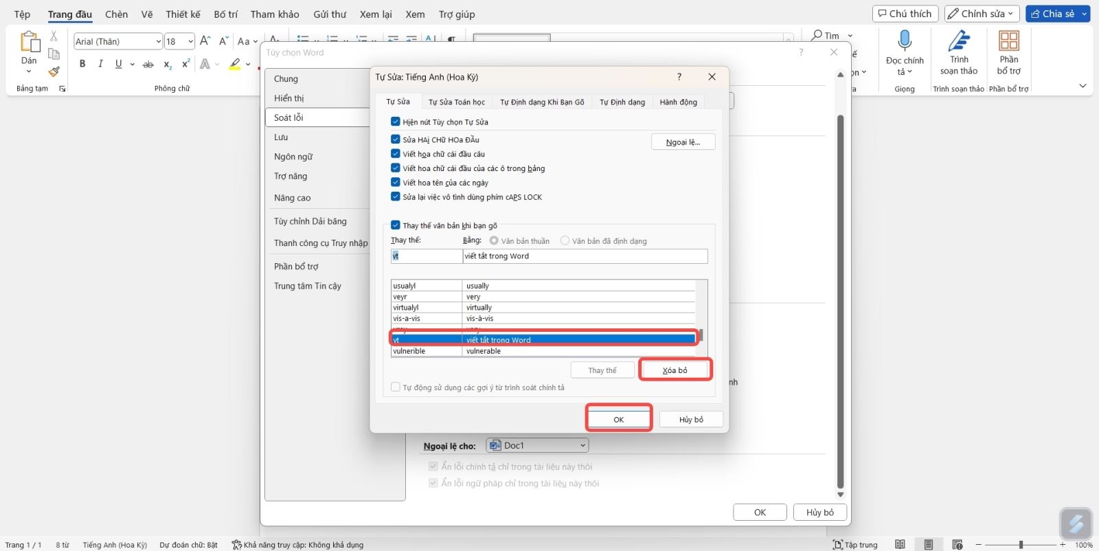
Task: Apply Underline formatting
Action: click(118, 64)
